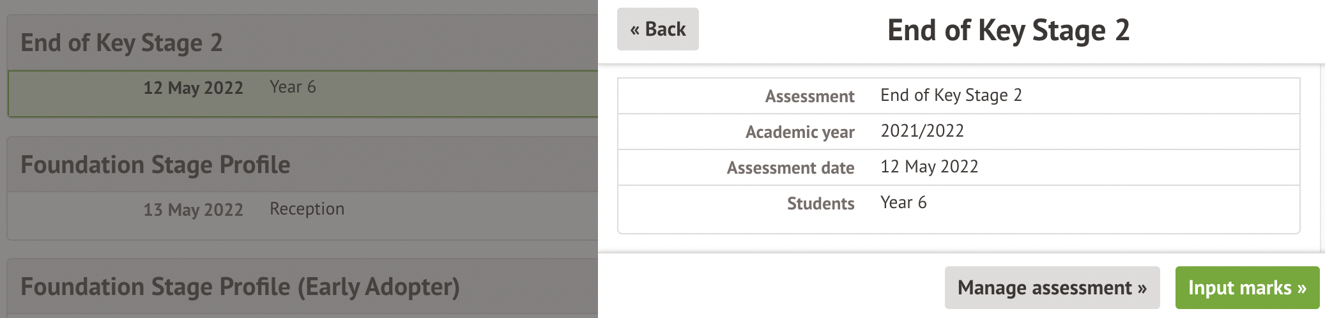
Task: Click the End of Key Stage 2 assessment value
Action: (x=951, y=95)
